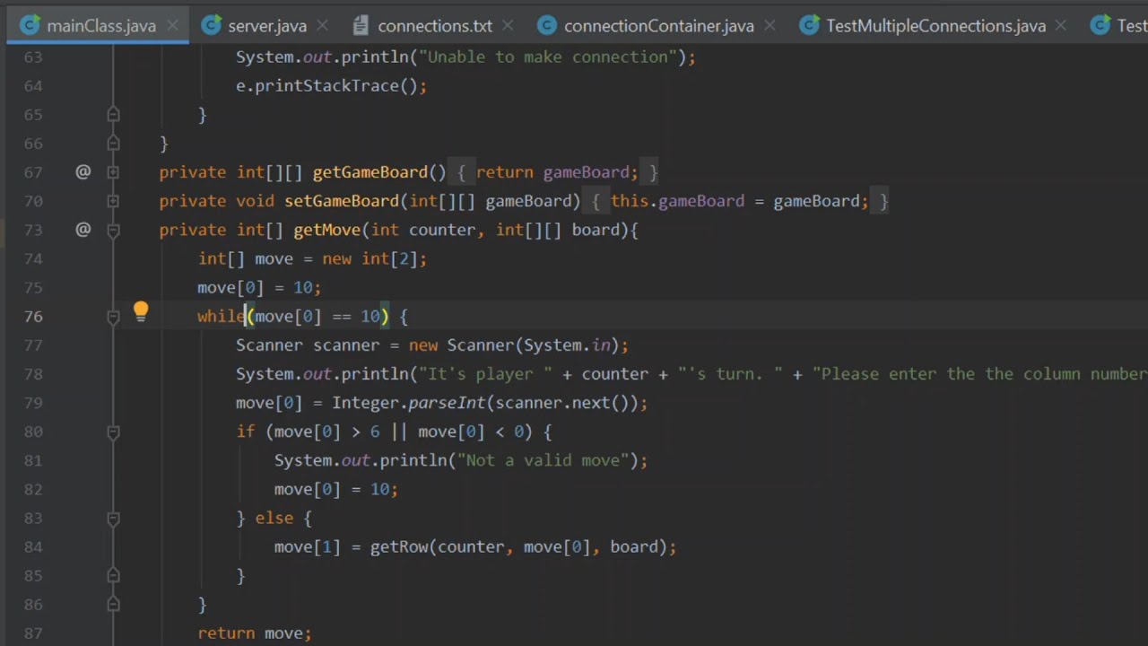Click 'move[0] = 10;' on line 75
Image resolution: width=1148 pixels, height=646 pixels.
(x=259, y=287)
